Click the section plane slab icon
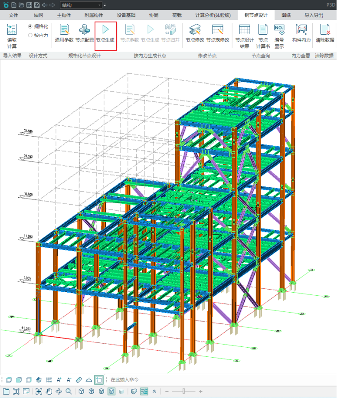 coord(134,391)
